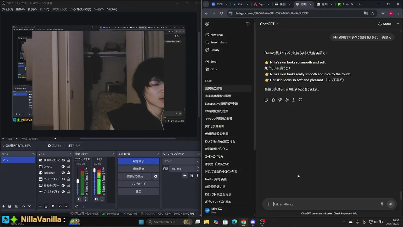Image resolution: width=403 pixels, height=227 pixels.
Task: Regenerate the ChatGPT response
Action: pos(300,100)
